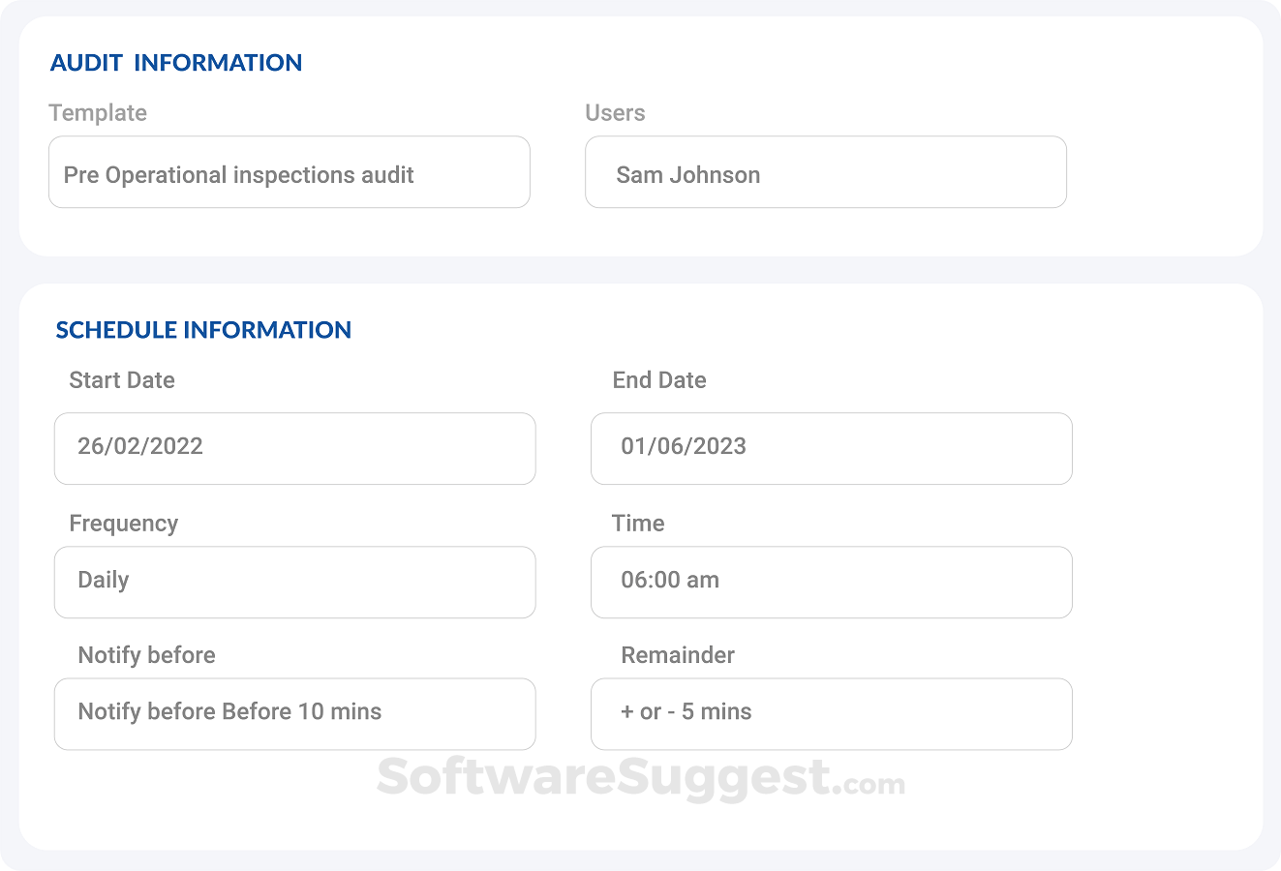1281x871 pixels.
Task: Open the Template dropdown showing Pre Operational inspections audit
Action: 290,172
